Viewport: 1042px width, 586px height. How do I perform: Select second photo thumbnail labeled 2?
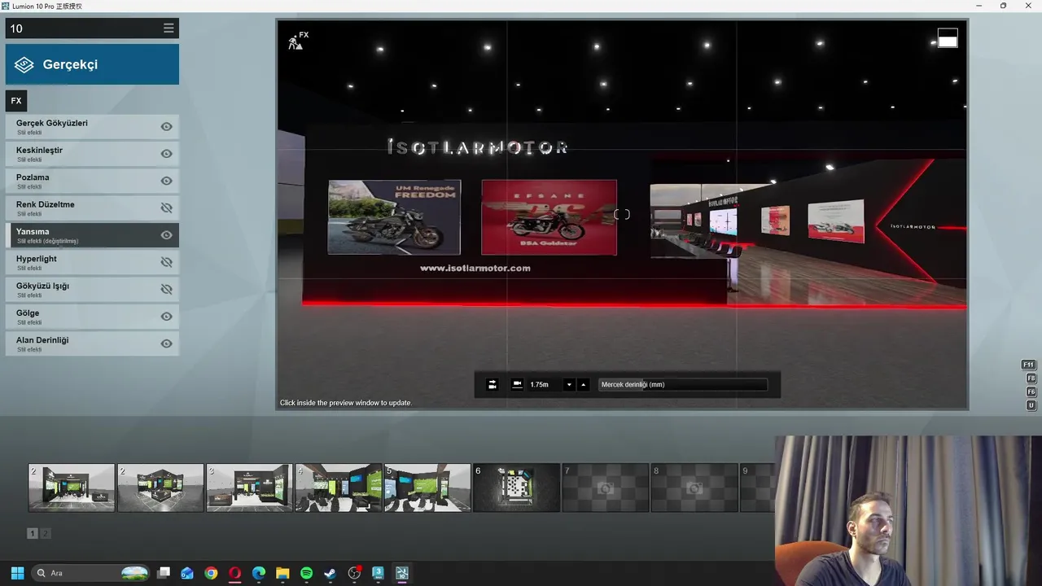coord(160,488)
